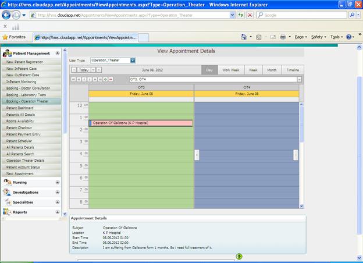
Task: Click the Help question mark icon
Action: click(348, 37)
